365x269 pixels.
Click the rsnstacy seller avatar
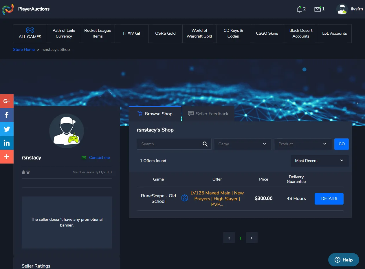click(x=67, y=131)
